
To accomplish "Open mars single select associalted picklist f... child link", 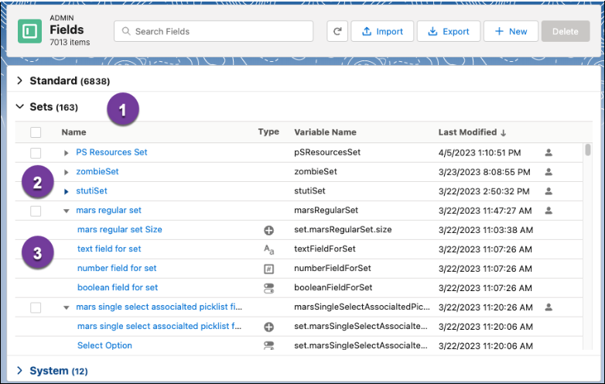I will 159,326.
